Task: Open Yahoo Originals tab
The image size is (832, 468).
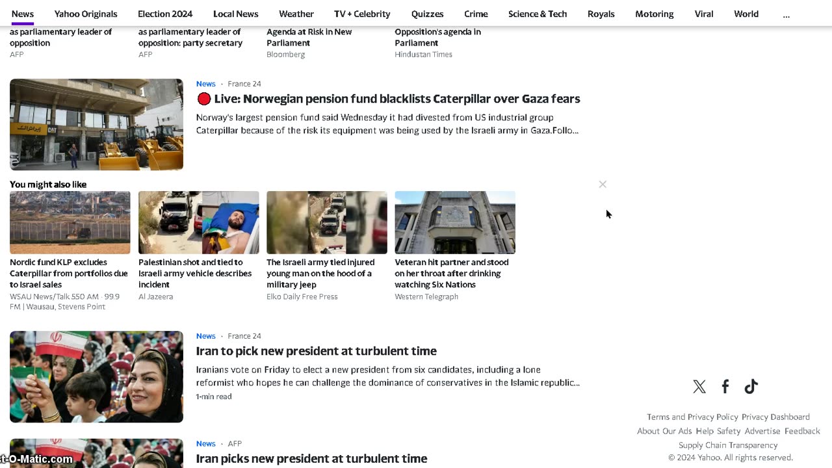Action: (x=86, y=14)
